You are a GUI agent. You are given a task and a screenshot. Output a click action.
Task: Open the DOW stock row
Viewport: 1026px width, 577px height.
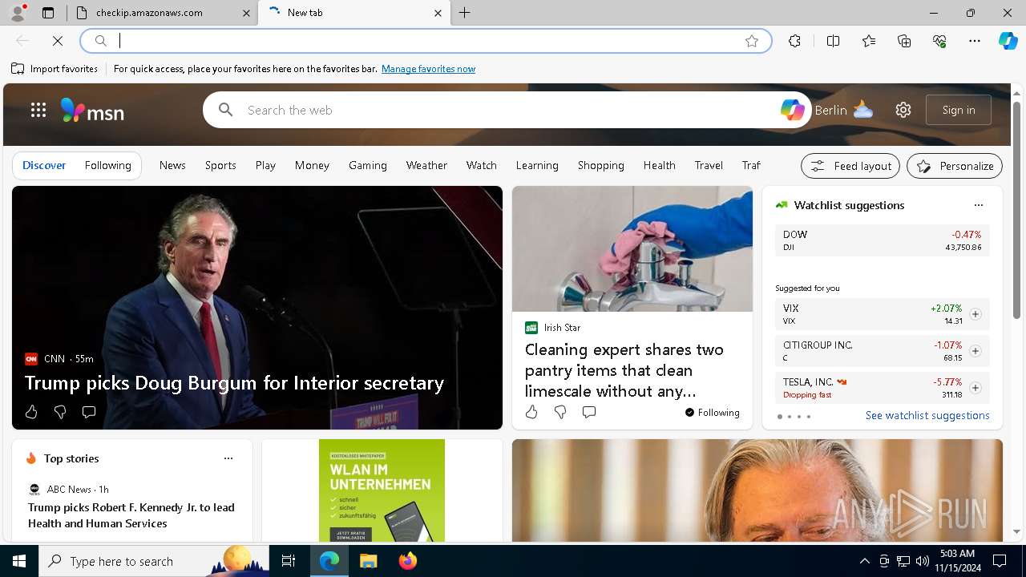click(882, 240)
